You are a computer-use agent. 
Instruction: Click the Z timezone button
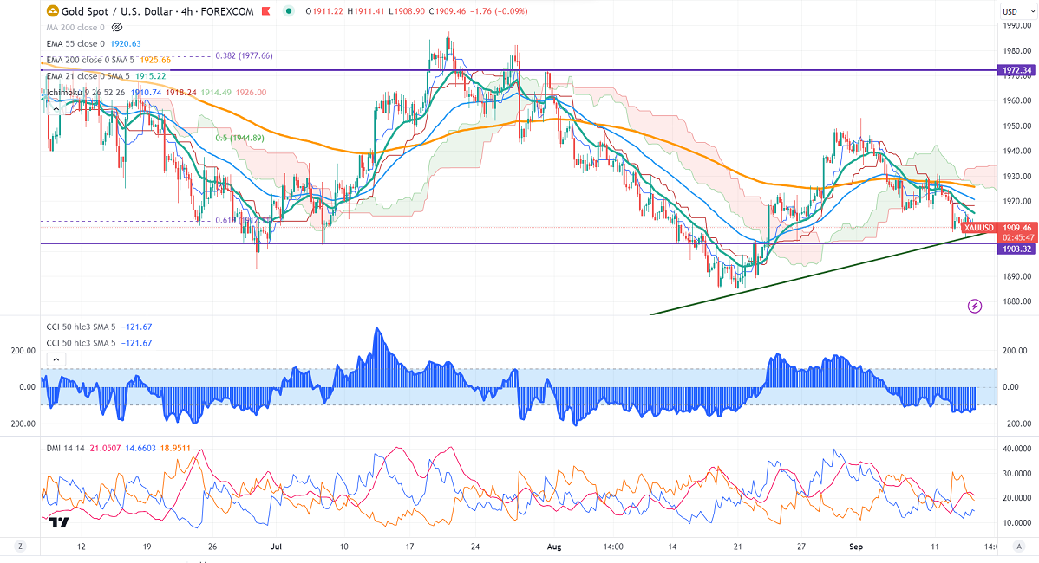21,547
